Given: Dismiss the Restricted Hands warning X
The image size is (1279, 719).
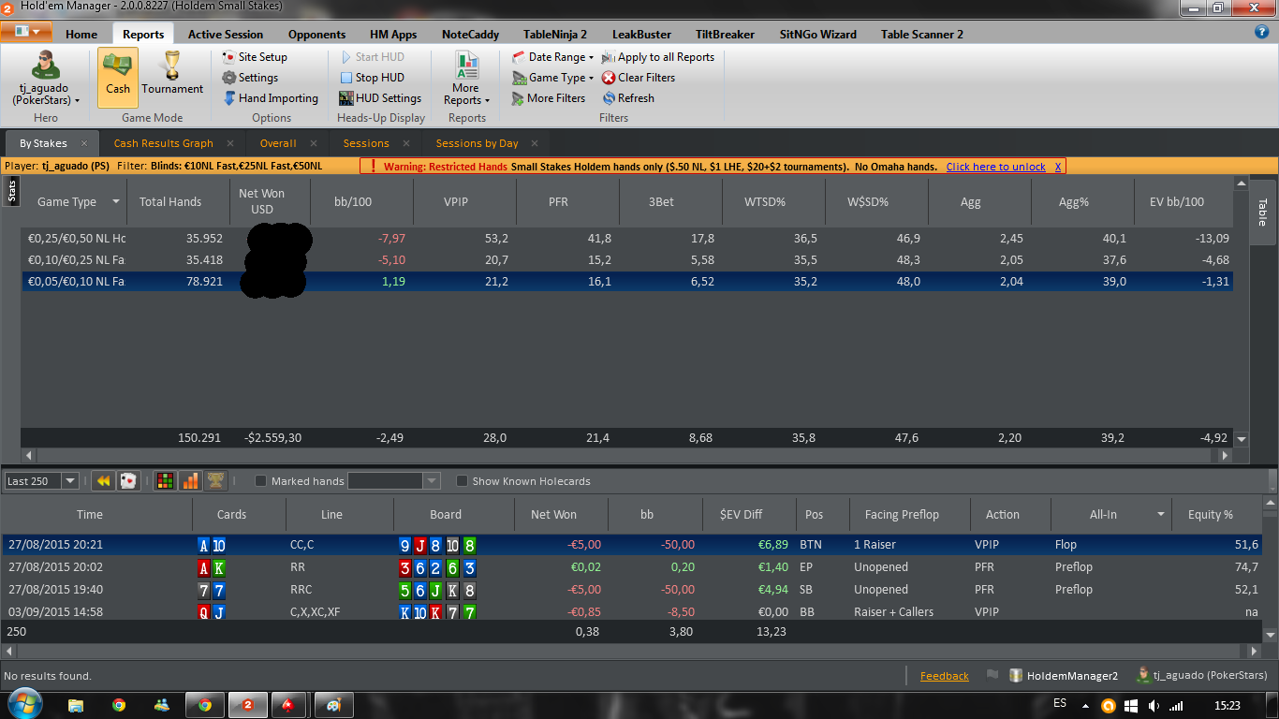Looking at the screenshot, I should point(1058,167).
